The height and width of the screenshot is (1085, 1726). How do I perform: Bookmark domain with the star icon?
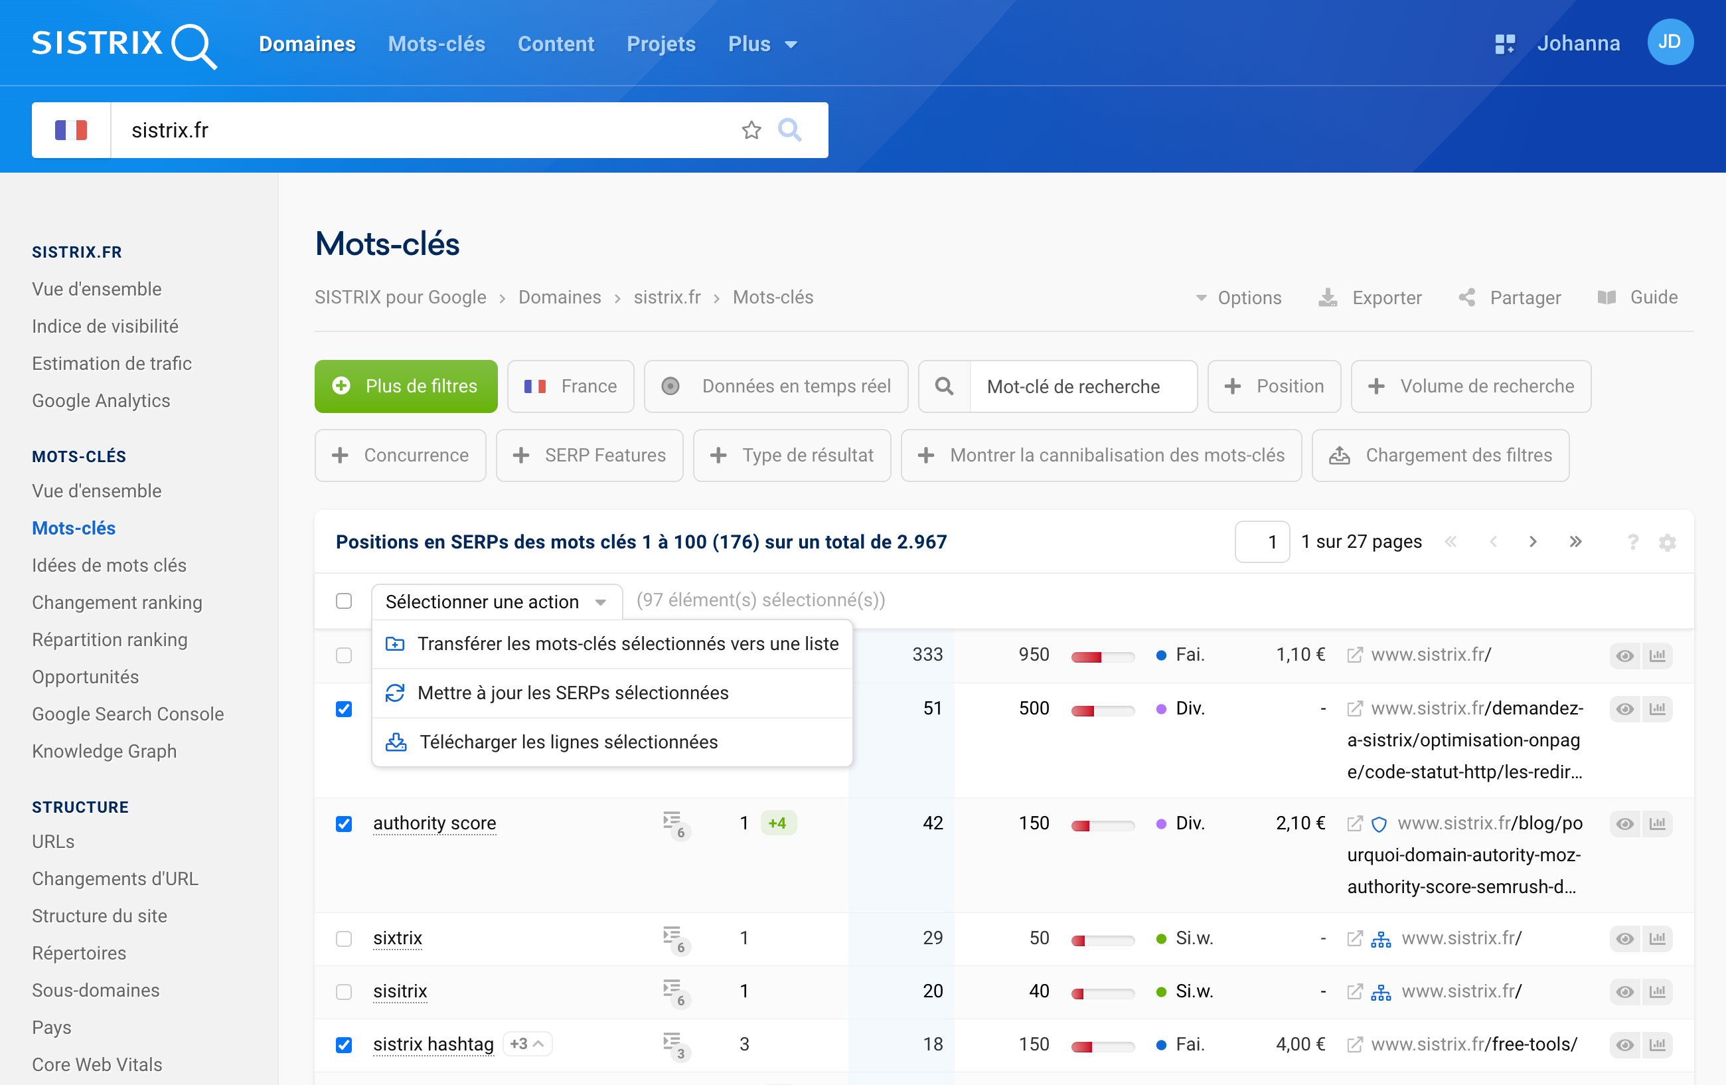click(751, 129)
